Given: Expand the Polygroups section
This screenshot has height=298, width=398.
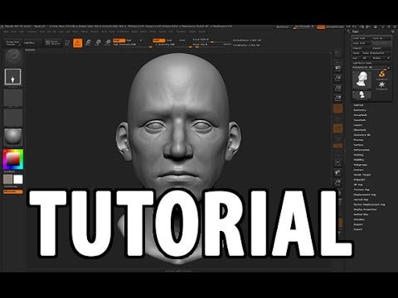Looking at the screenshot, I should pos(361,165).
